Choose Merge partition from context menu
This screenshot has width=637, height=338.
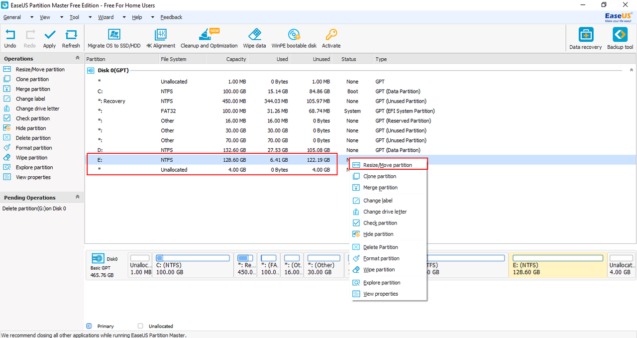tap(389, 188)
